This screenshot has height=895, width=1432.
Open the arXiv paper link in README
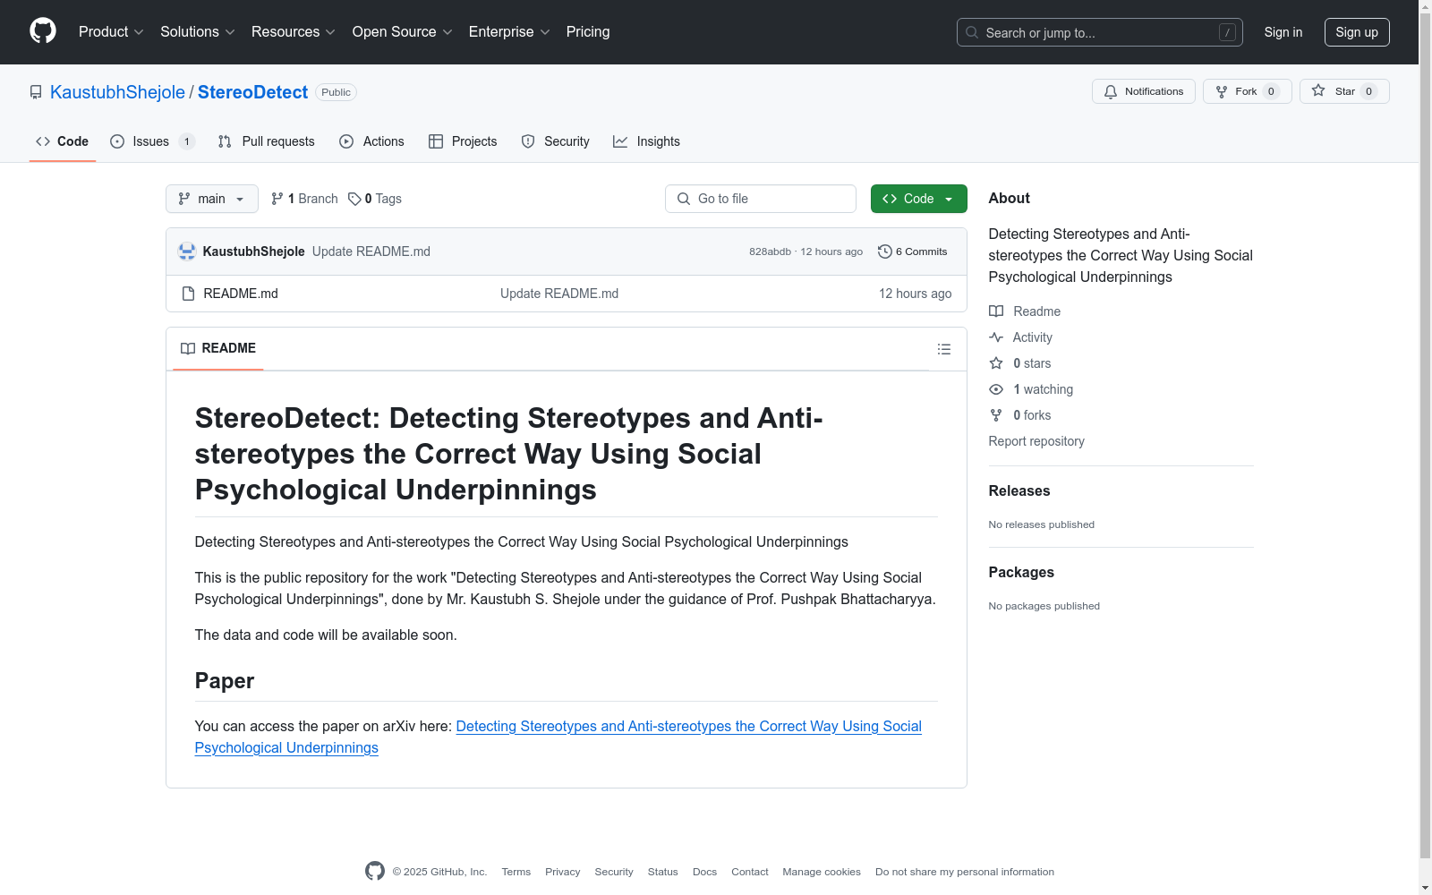[x=687, y=727]
